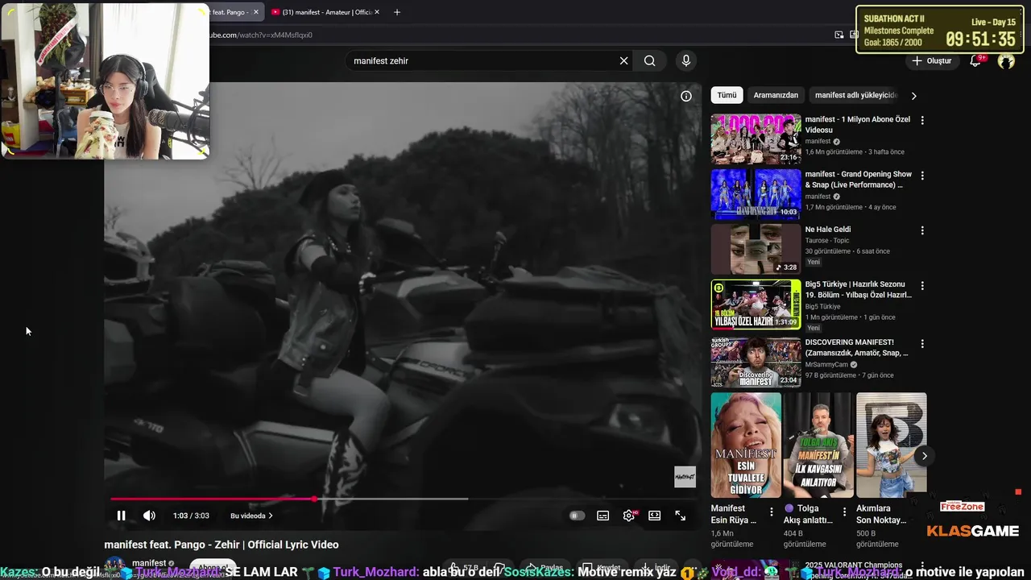Switch to theater mode view
This screenshot has width=1031, height=580.
click(655, 516)
